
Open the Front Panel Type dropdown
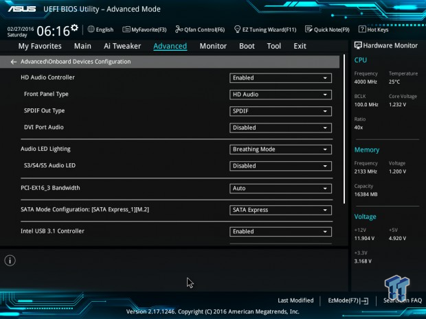[280, 95]
